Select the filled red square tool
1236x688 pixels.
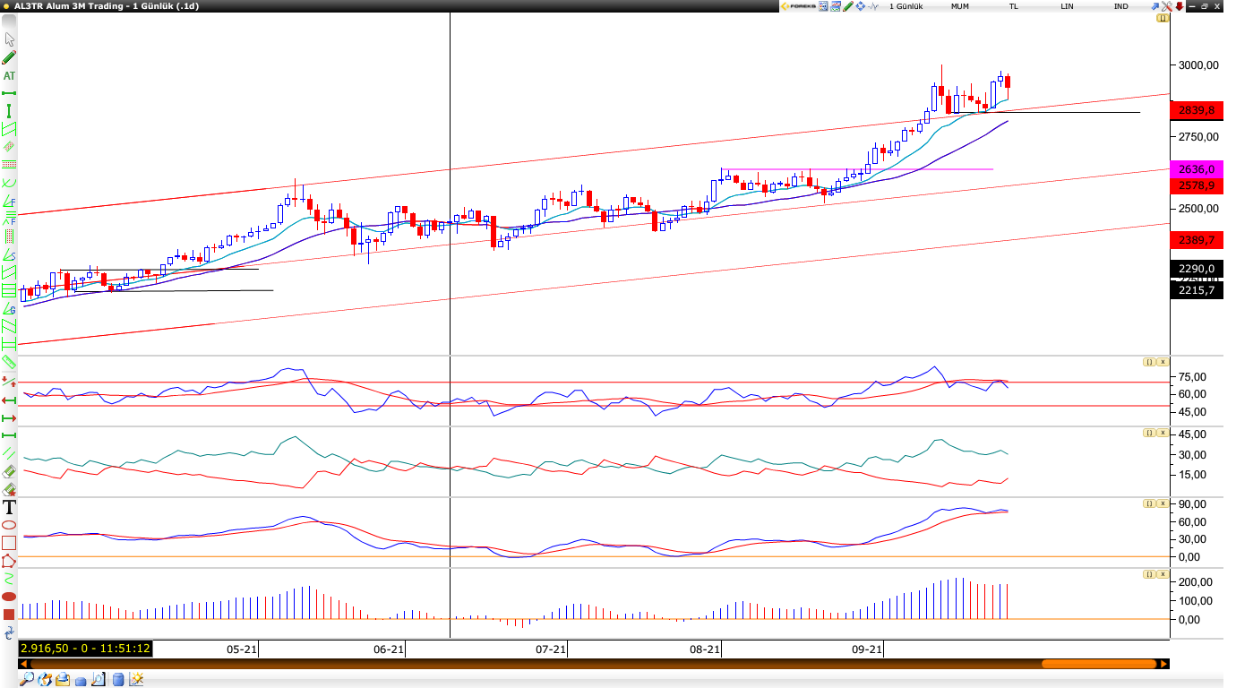point(10,615)
